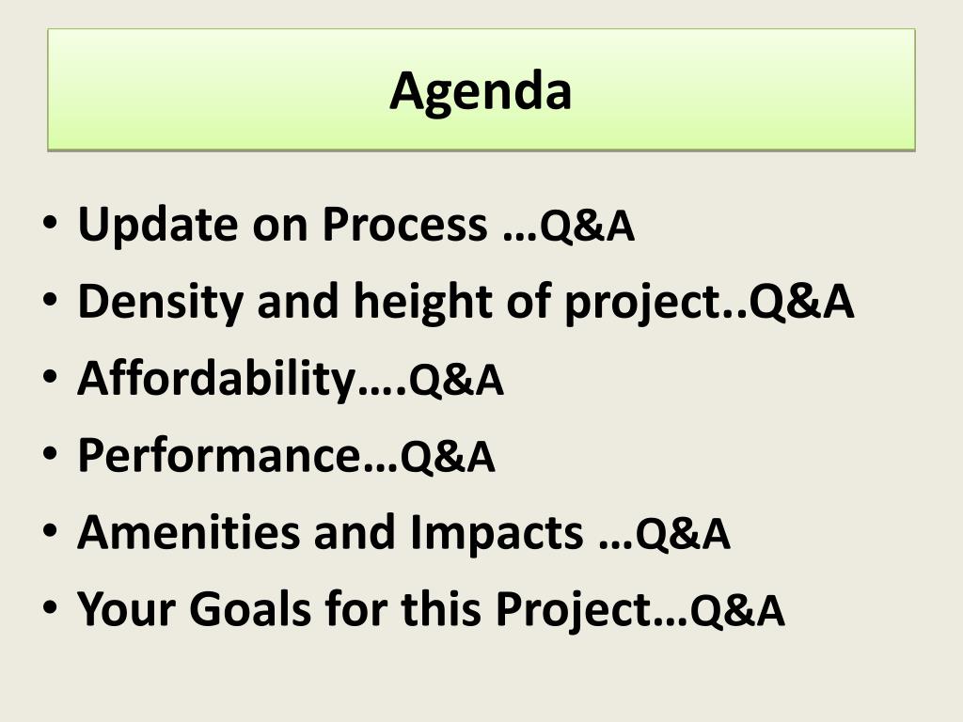963x722 pixels.
Task: Click the bullet dot before Amenities
Action: [x=51, y=530]
